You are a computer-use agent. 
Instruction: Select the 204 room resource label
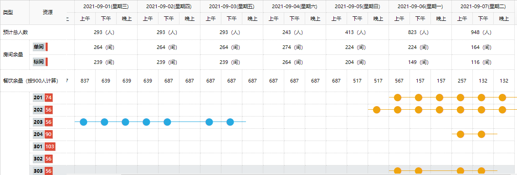[x=39, y=134]
